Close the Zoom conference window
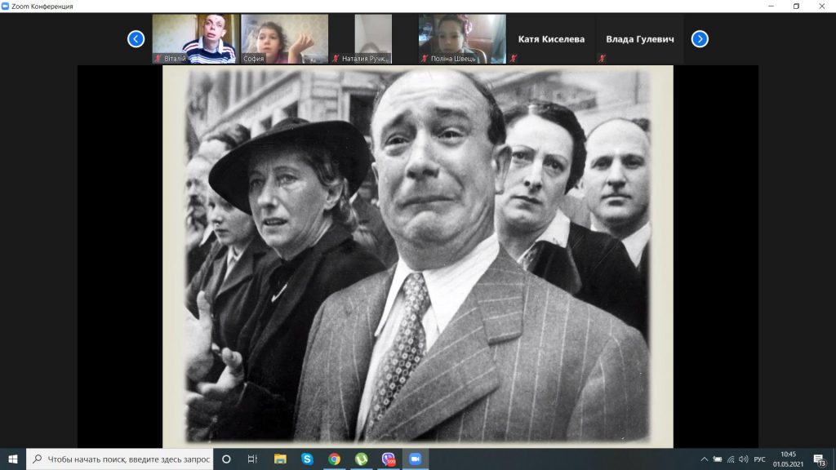 coord(821,7)
